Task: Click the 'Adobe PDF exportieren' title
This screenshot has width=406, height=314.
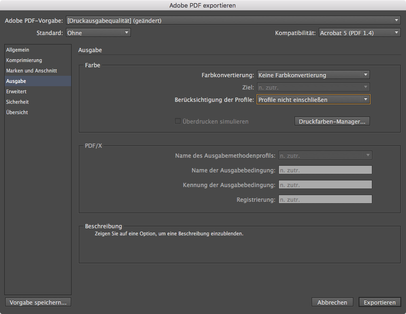Action: point(203,5)
